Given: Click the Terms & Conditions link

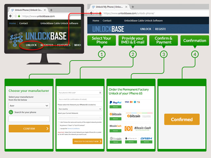Looking at the screenshot, I should pos(73,129).
